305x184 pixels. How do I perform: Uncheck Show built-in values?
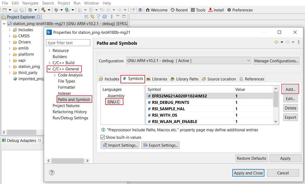pos(103,137)
